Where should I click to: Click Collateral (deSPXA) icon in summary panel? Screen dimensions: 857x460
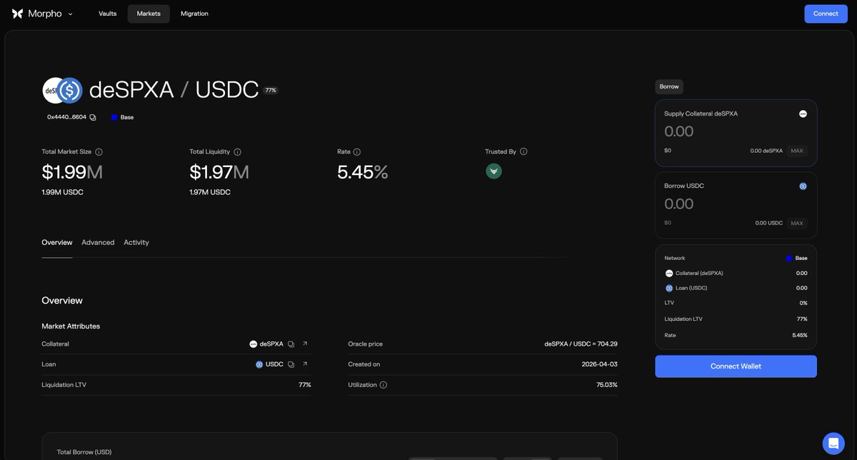point(669,274)
